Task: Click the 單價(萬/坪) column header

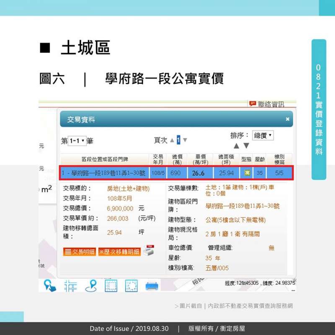Action: click(201, 159)
